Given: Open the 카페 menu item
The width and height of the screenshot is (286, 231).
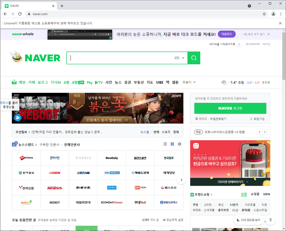Looking at the screenshot, I should (31, 82).
